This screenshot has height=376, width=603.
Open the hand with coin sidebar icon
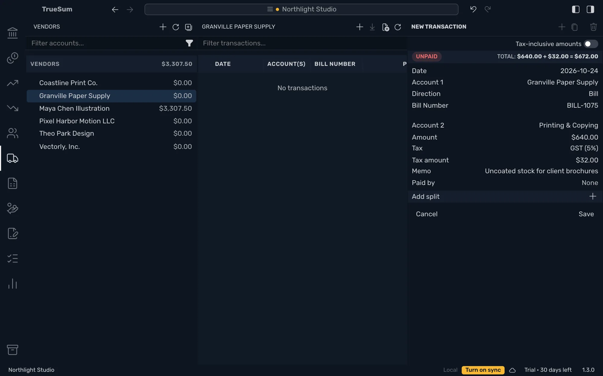click(x=12, y=208)
